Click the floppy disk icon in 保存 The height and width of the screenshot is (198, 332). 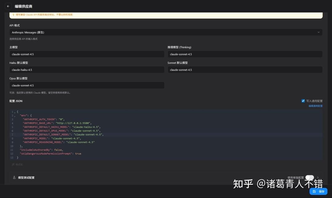point(314,192)
